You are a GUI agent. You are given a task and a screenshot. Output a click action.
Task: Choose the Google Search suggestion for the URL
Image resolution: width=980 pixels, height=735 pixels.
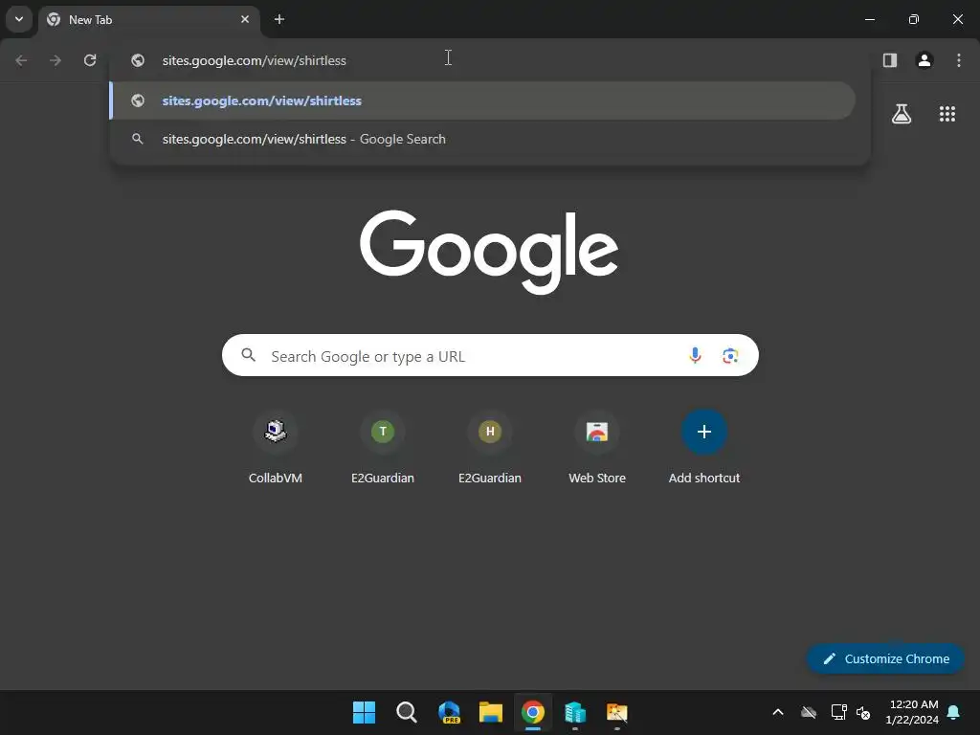[x=482, y=139]
